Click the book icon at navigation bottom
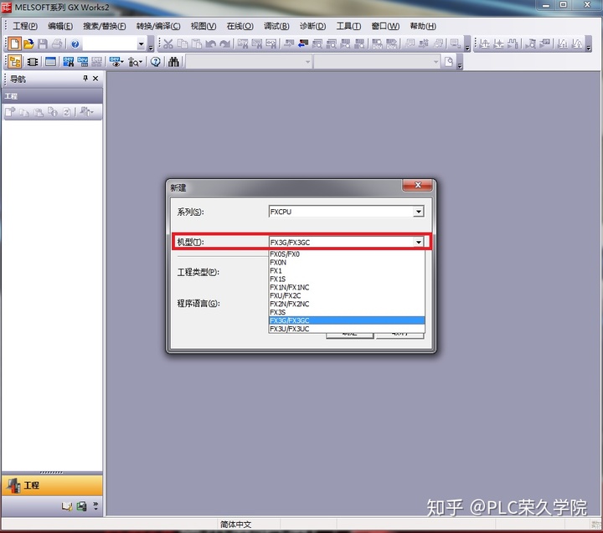The image size is (603, 533). pos(67,506)
